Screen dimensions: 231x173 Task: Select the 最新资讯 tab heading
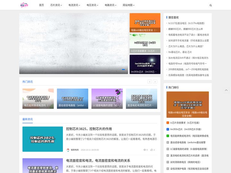(28, 119)
